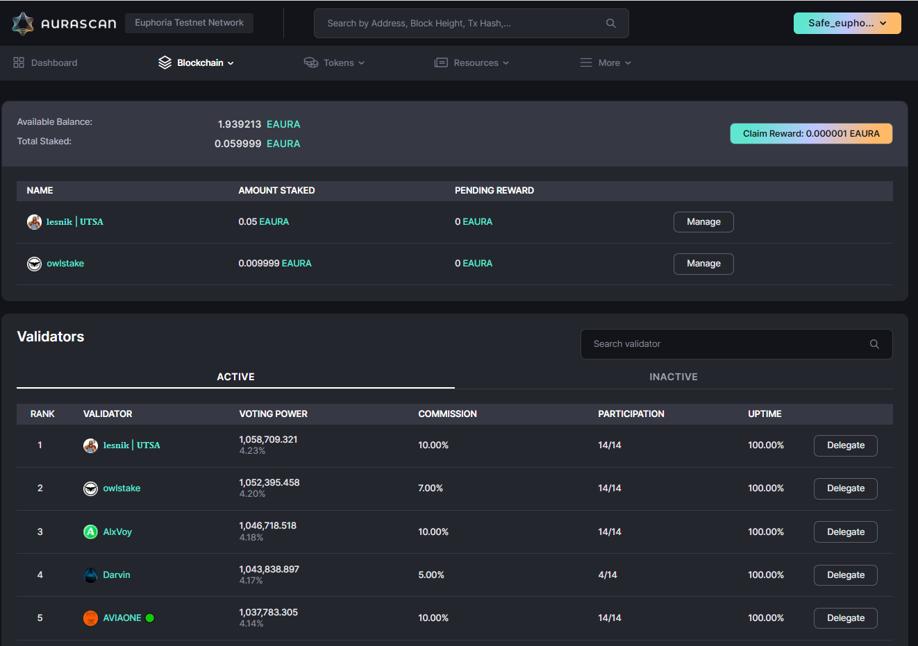Click the PENDING REWARD column header
The image size is (918, 646).
point(494,191)
